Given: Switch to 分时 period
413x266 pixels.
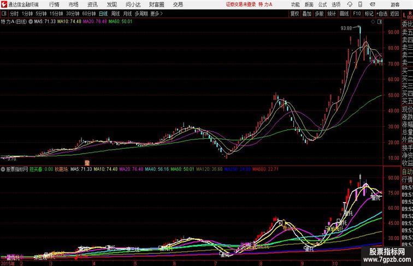Looking at the screenshot, I should [x=14, y=14].
